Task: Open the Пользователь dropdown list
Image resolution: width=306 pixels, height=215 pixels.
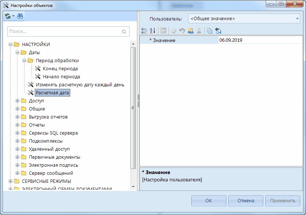Action: coord(297,18)
